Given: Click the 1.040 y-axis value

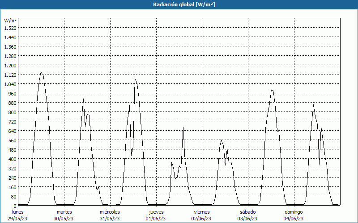Looking at the screenshot, I should pyautogui.click(x=10, y=84).
